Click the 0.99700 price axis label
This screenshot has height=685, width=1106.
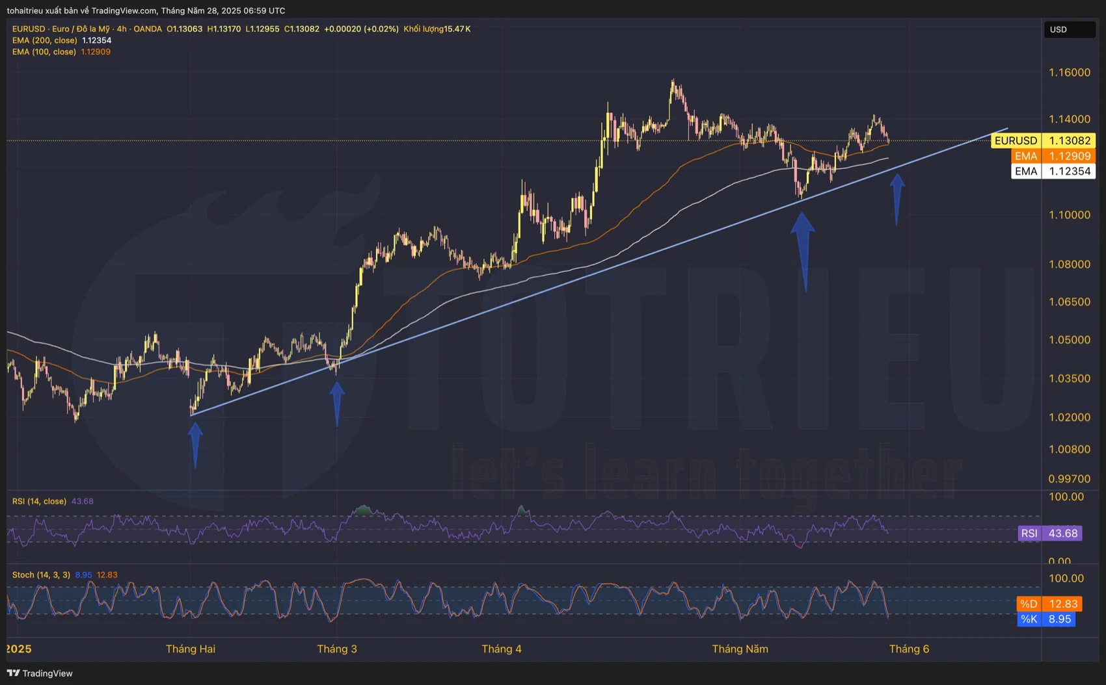[1070, 479]
